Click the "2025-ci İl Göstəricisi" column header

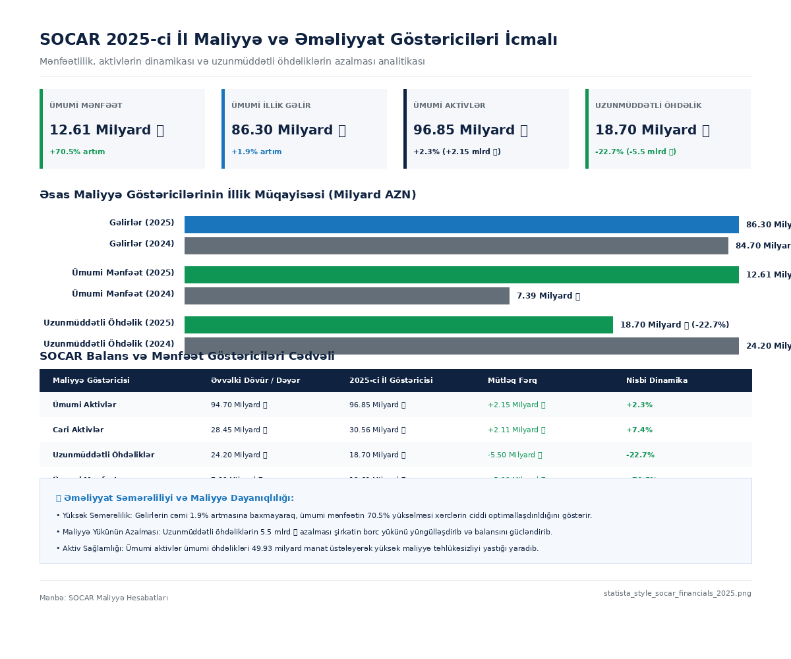point(391,381)
